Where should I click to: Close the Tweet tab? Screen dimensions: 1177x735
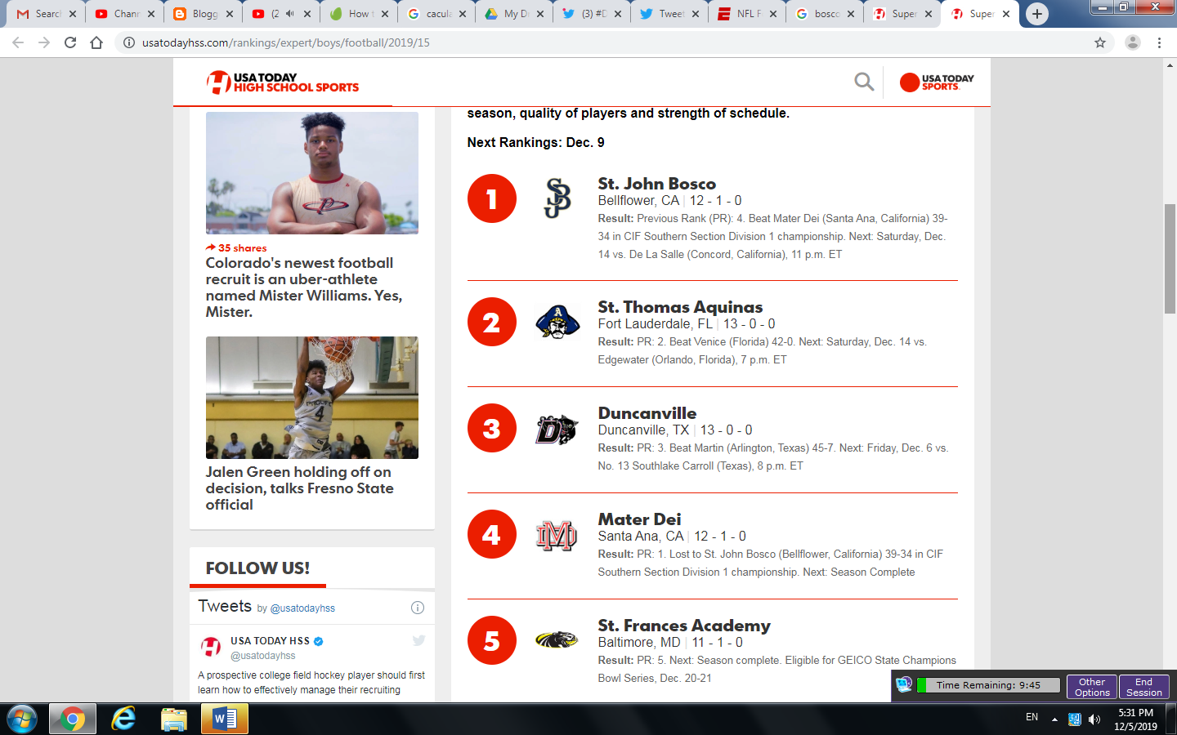point(696,14)
